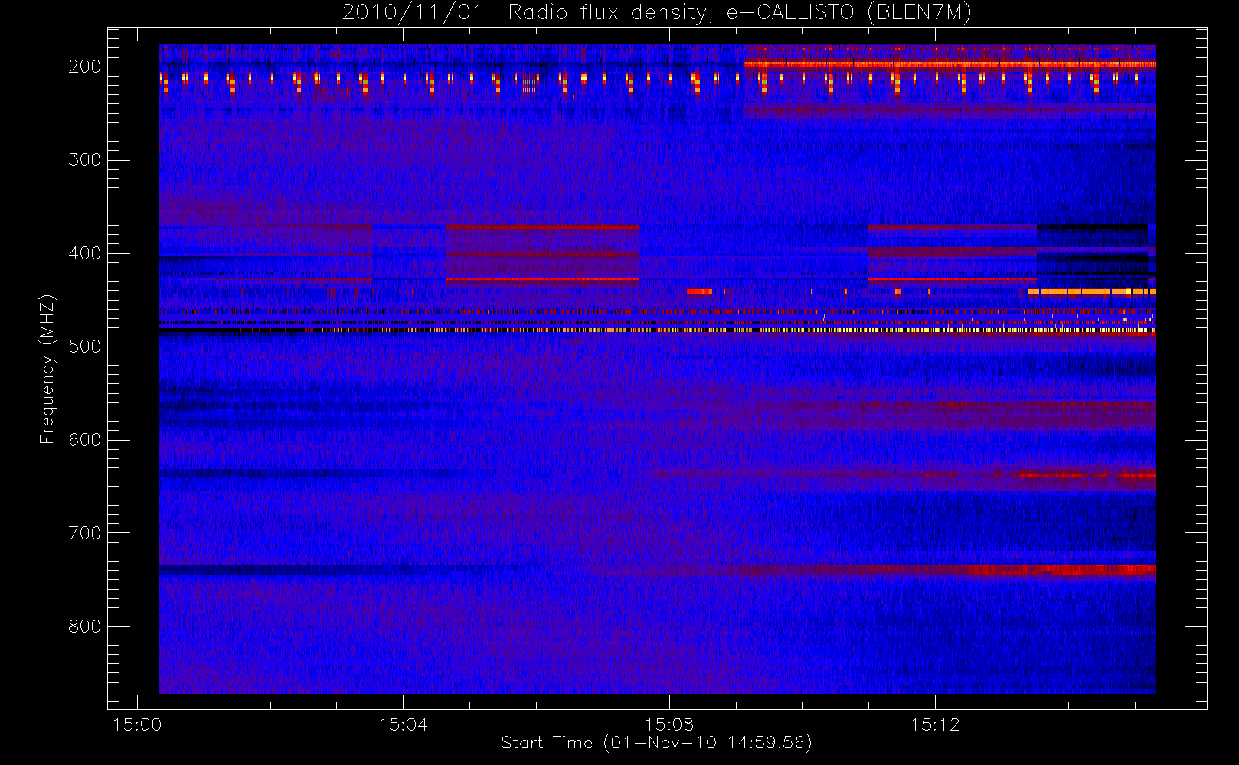Click the 15:08 time tick label
1239x765 pixels.
coord(669,724)
